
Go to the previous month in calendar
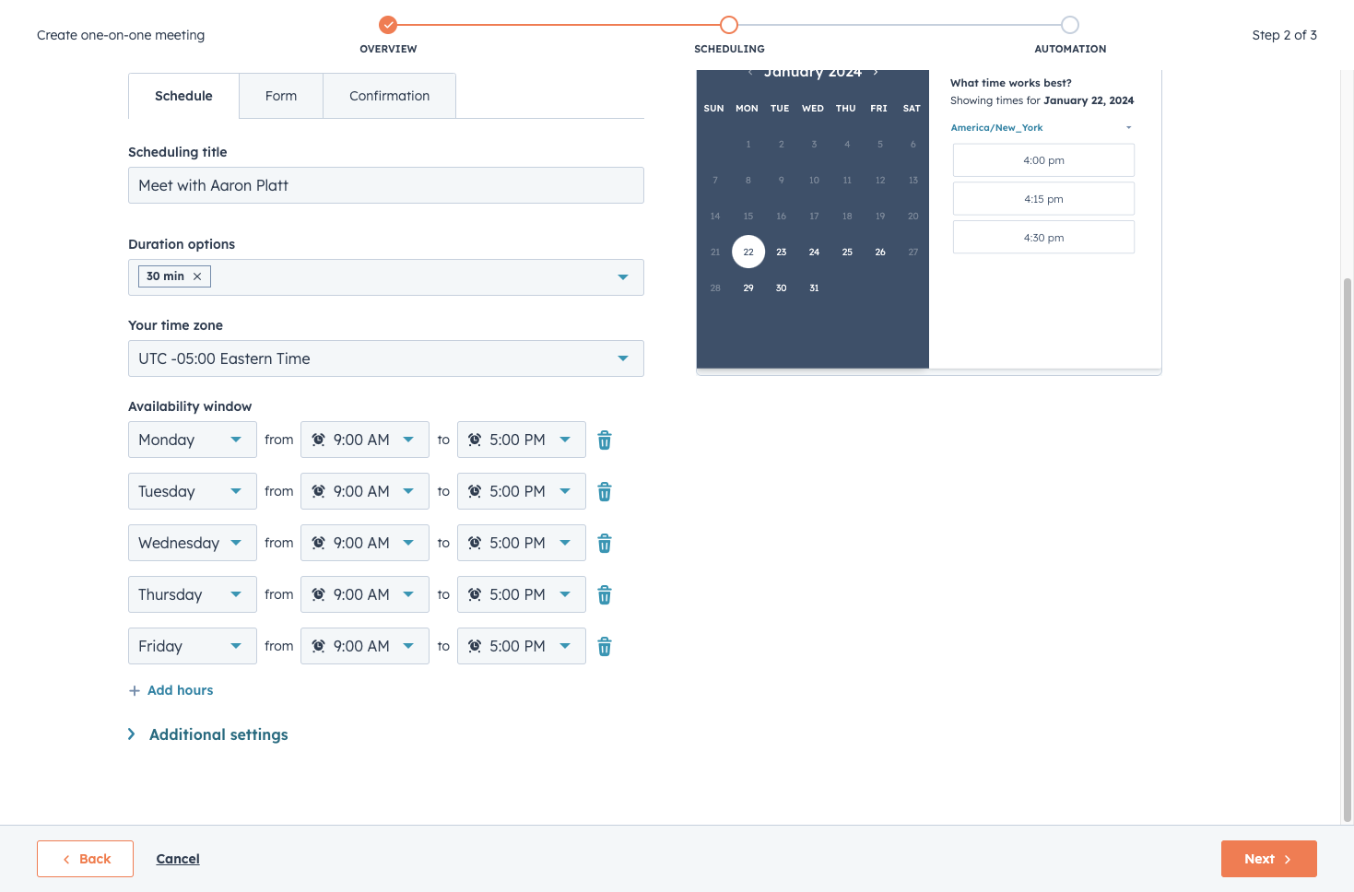pyautogui.click(x=750, y=73)
